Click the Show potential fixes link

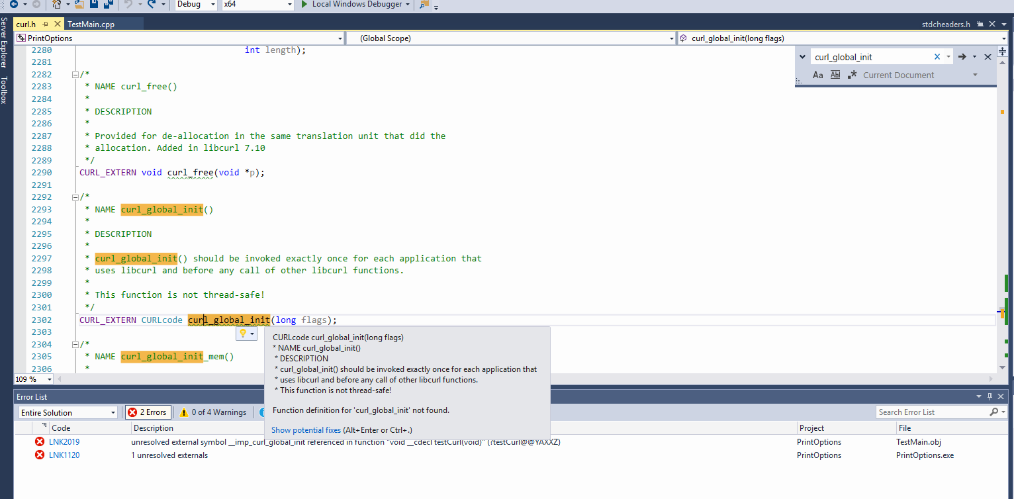click(306, 430)
